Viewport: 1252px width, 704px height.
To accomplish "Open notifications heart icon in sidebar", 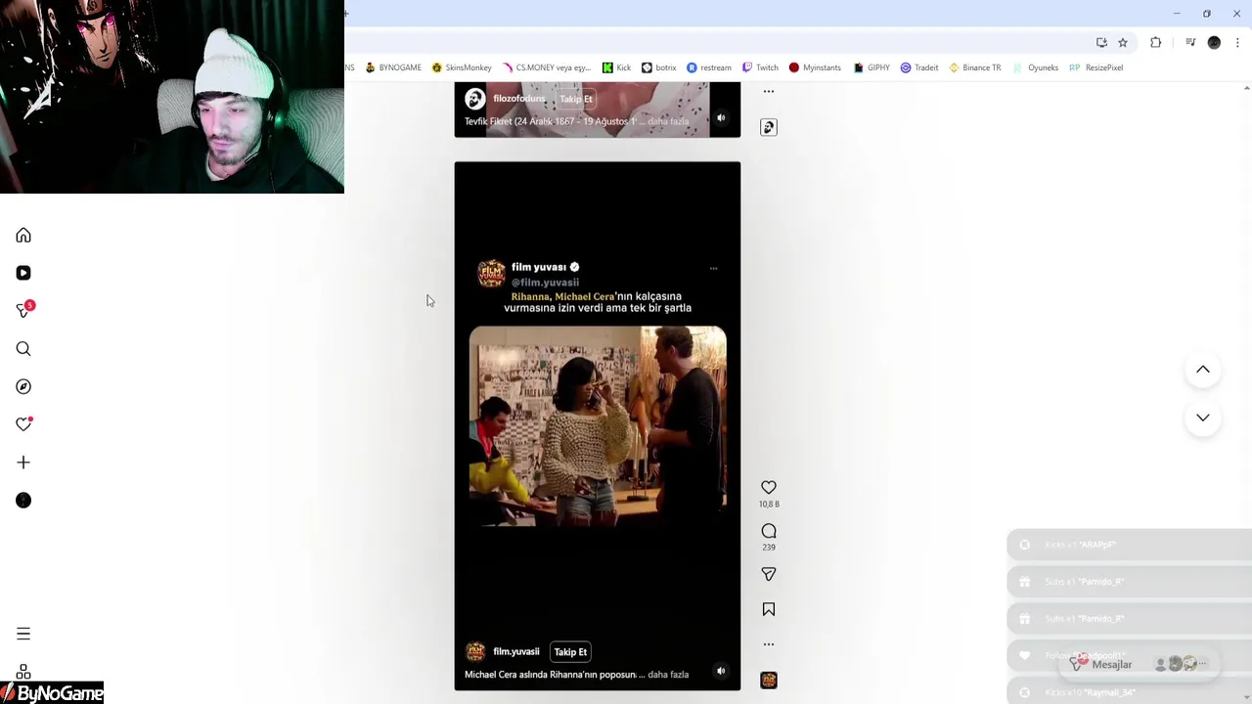I will pyautogui.click(x=23, y=424).
